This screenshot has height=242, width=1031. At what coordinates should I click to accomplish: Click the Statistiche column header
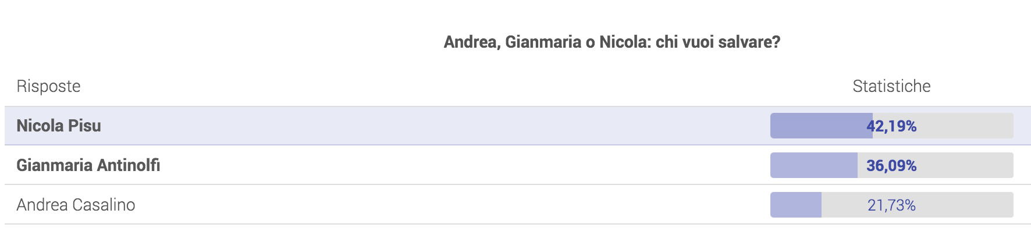pos(891,86)
